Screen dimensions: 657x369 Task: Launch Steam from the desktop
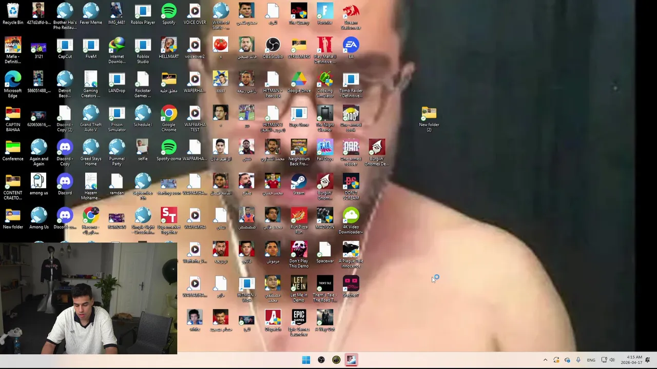coord(299,184)
